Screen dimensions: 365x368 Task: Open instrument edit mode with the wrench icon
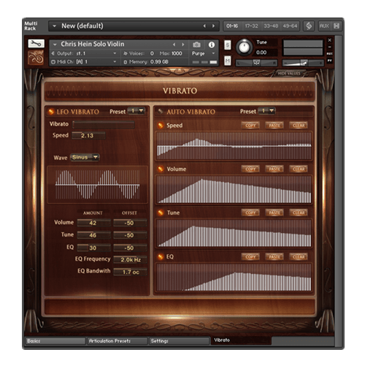click(36, 44)
